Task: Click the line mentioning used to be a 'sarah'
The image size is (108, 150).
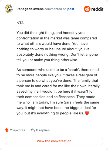Action: 58,70
